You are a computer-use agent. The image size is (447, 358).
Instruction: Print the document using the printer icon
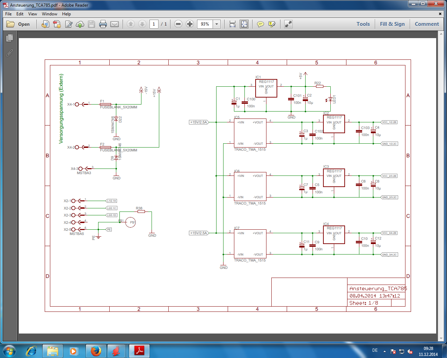click(x=103, y=24)
